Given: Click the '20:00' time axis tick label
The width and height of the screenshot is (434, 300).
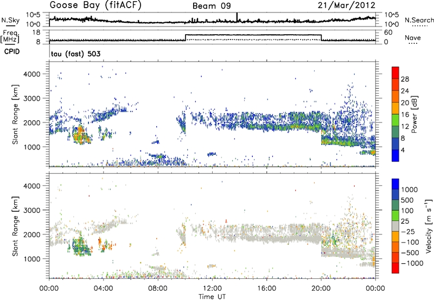Looking at the screenshot, I should point(321,289).
